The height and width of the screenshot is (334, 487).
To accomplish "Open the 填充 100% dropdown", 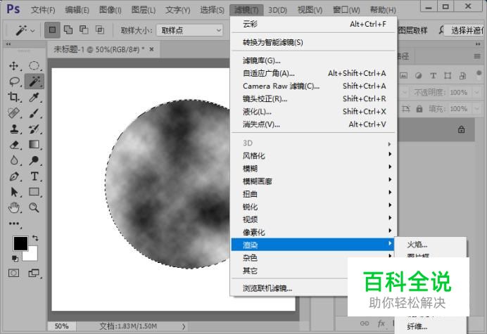I will [476, 109].
